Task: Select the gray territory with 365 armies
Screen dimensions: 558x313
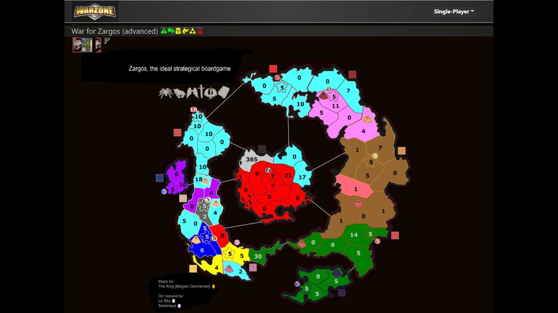Action: coord(252,160)
